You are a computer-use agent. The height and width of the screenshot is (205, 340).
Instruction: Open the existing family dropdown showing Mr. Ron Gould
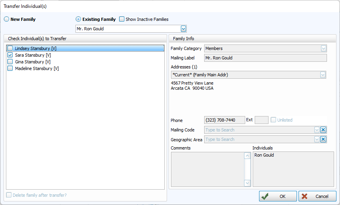point(183,29)
